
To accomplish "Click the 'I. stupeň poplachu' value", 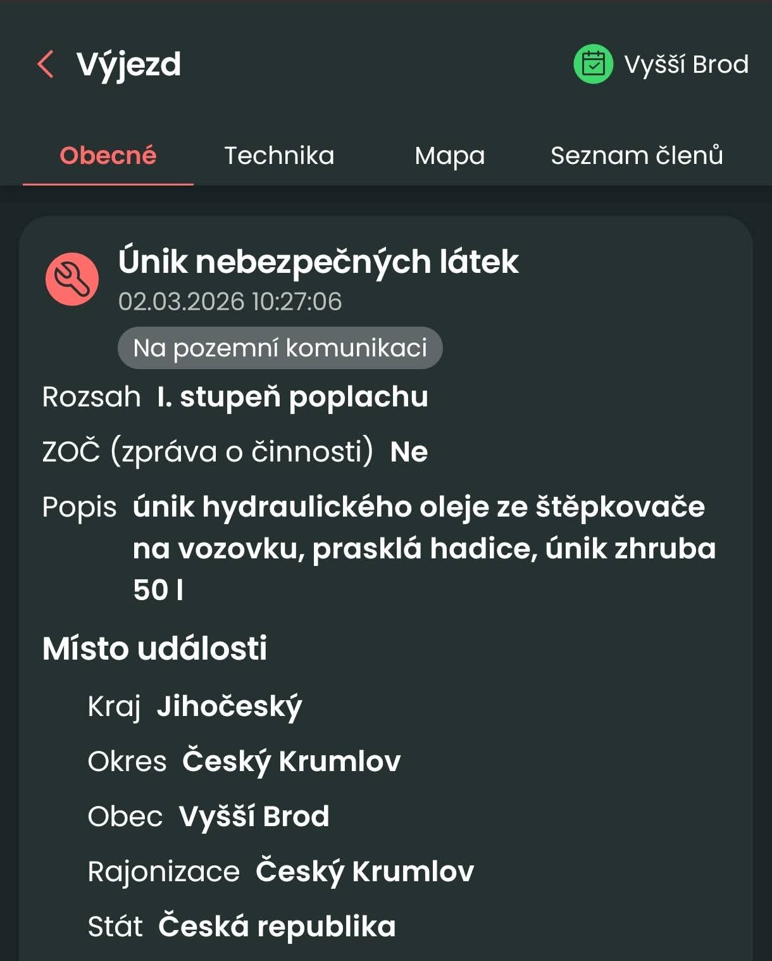I will [292, 397].
